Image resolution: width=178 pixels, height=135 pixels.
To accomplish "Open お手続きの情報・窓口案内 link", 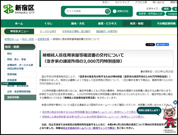I will 76,31.
